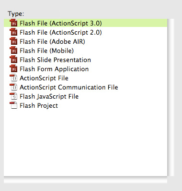Viewport: 182px width, 191px height.
Task: Click the ActionScript Communication File icon
Action: click(13, 87)
